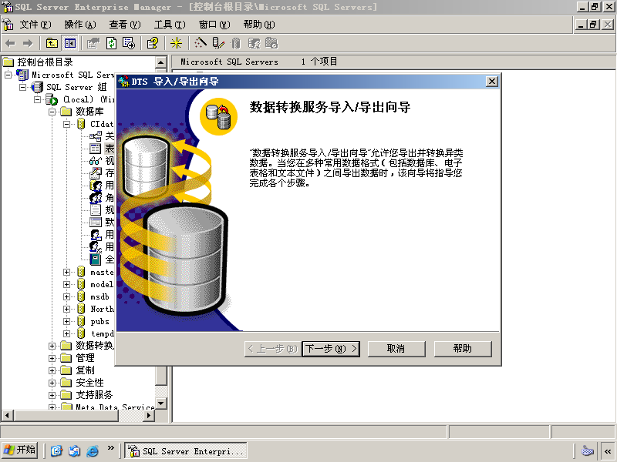Expand the pubs database node
Screen dimensions: 617x462
tap(66, 321)
